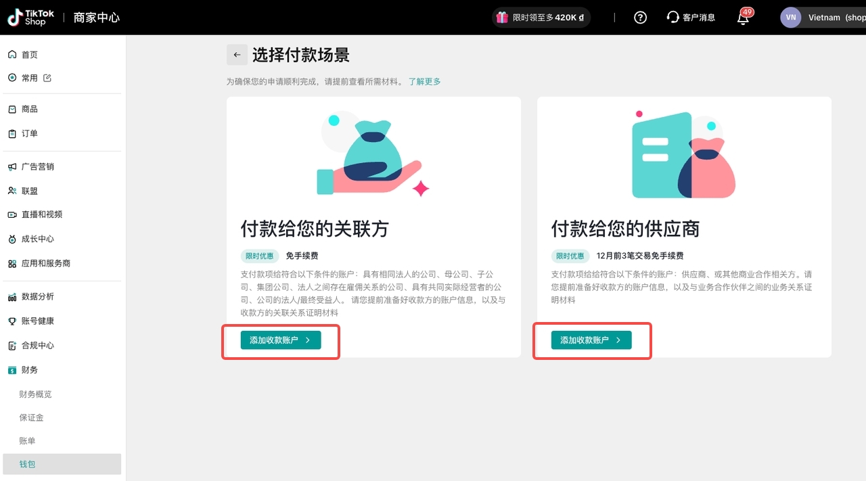Open 数据分析 in the sidebar
The width and height of the screenshot is (866, 481).
point(37,297)
